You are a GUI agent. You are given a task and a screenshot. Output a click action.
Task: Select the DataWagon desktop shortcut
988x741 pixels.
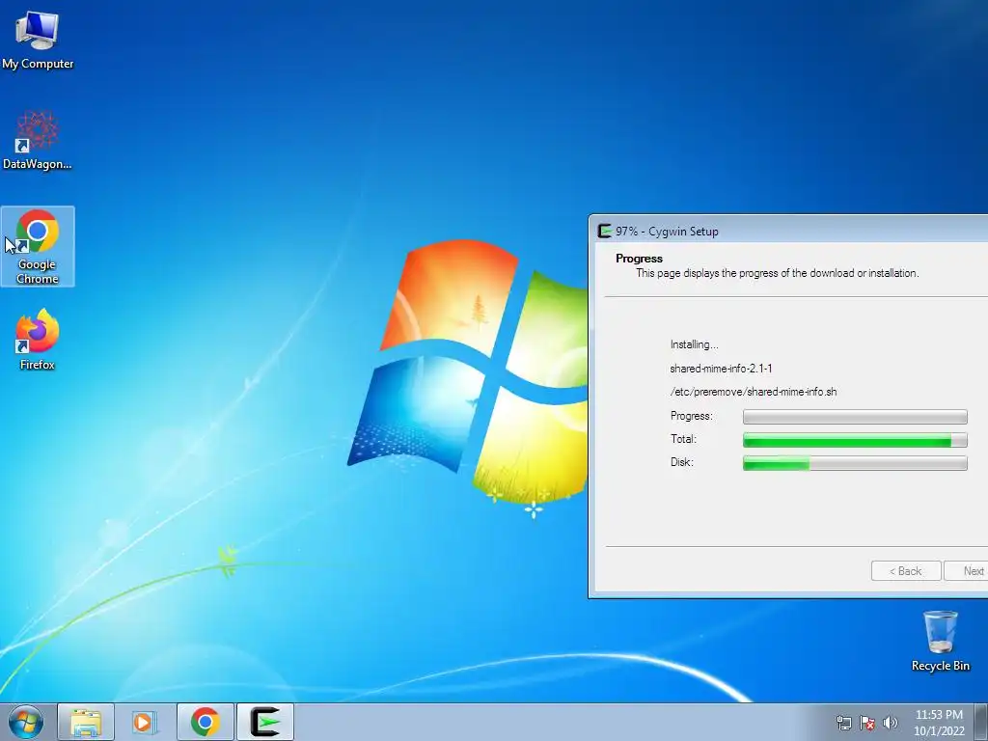[38, 140]
